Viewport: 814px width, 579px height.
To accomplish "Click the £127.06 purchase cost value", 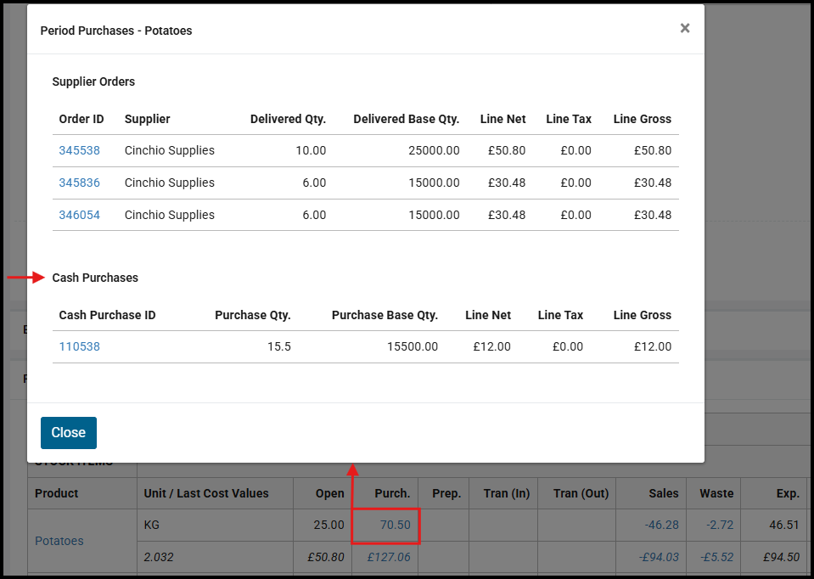I will (389, 557).
